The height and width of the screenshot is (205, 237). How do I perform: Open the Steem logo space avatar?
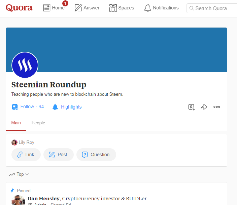(x=25, y=65)
